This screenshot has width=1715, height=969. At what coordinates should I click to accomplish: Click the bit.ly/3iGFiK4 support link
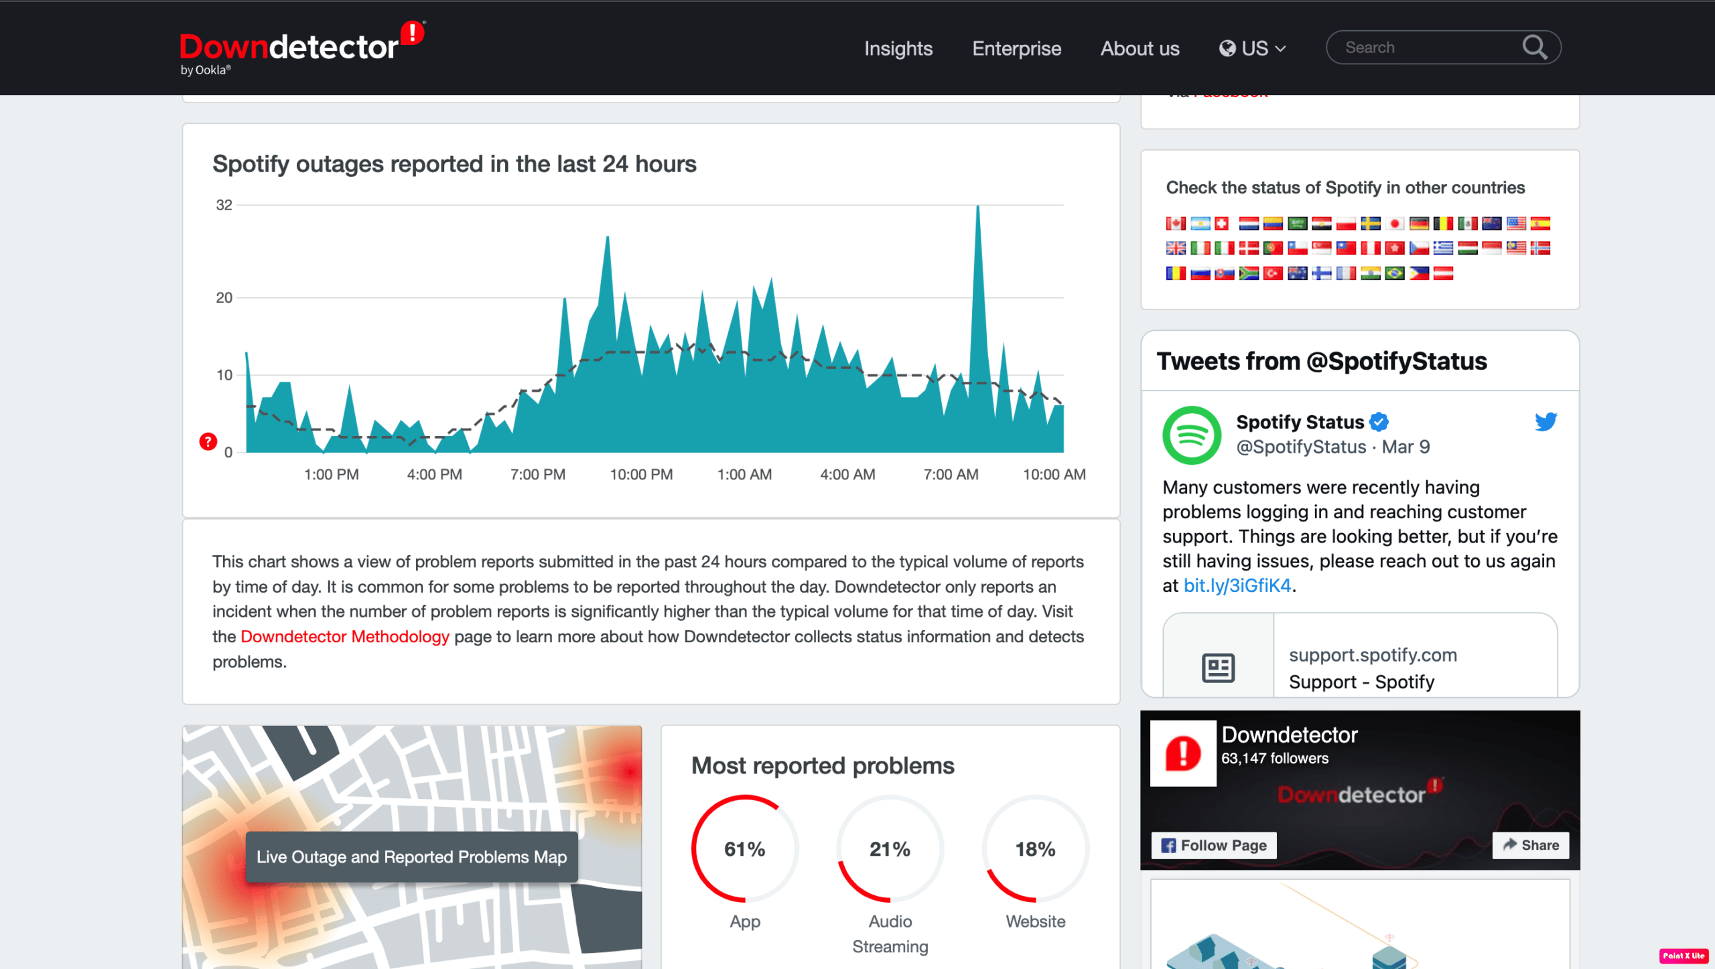(1235, 585)
